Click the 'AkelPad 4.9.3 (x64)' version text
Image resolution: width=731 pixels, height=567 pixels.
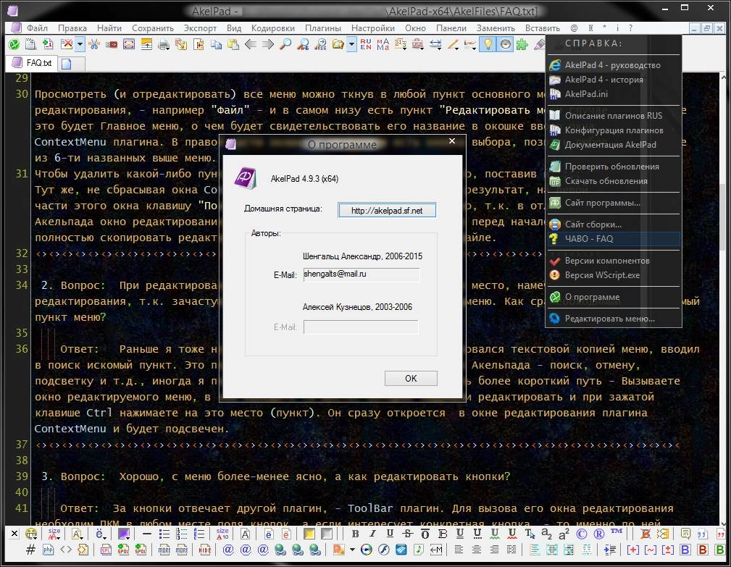pyautogui.click(x=304, y=178)
